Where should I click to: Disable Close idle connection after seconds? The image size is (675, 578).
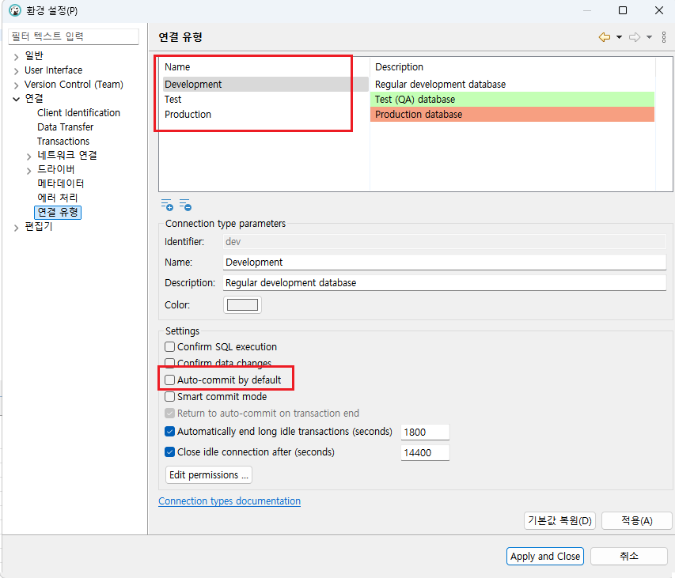click(x=169, y=452)
